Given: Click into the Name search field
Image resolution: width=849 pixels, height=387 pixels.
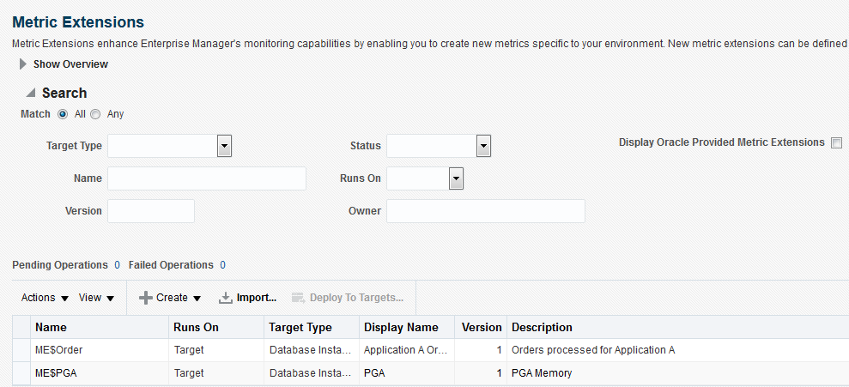Looking at the screenshot, I should [206, 178].
